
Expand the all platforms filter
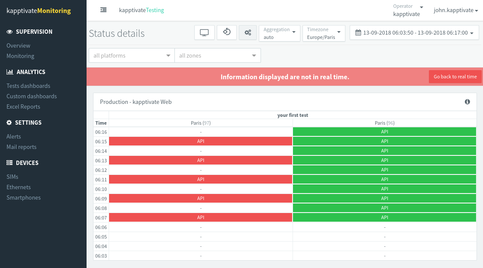tap(132, 55)
